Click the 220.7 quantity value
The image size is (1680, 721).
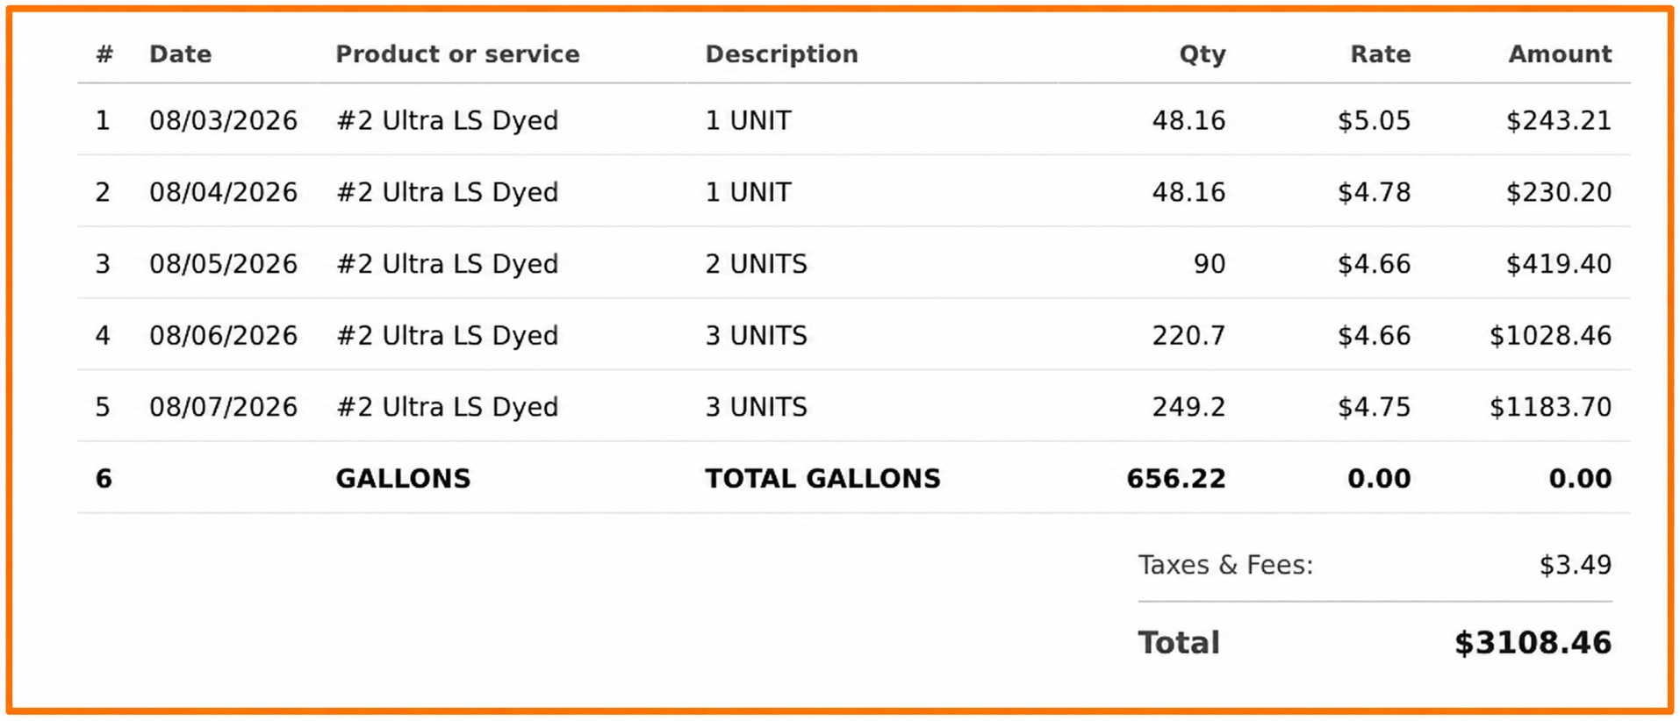point(1188,335)
